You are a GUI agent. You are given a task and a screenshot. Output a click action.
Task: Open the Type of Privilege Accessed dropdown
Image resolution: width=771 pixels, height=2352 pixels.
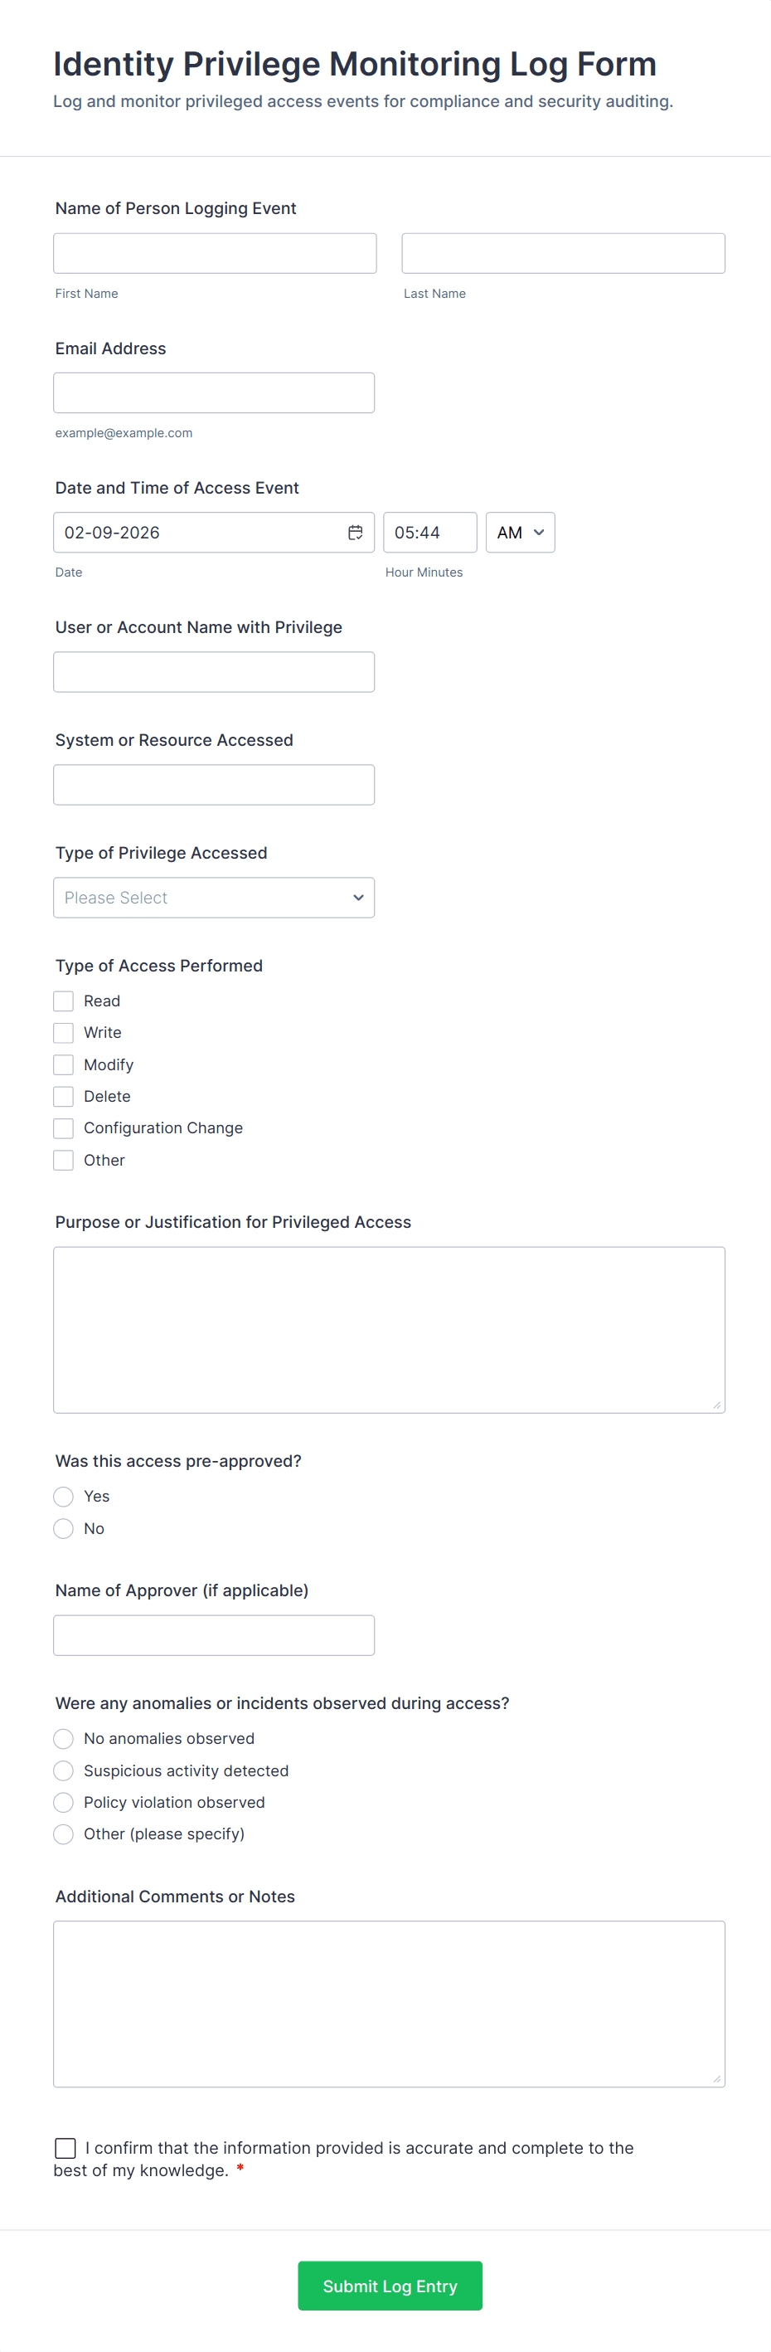point(214,898)
